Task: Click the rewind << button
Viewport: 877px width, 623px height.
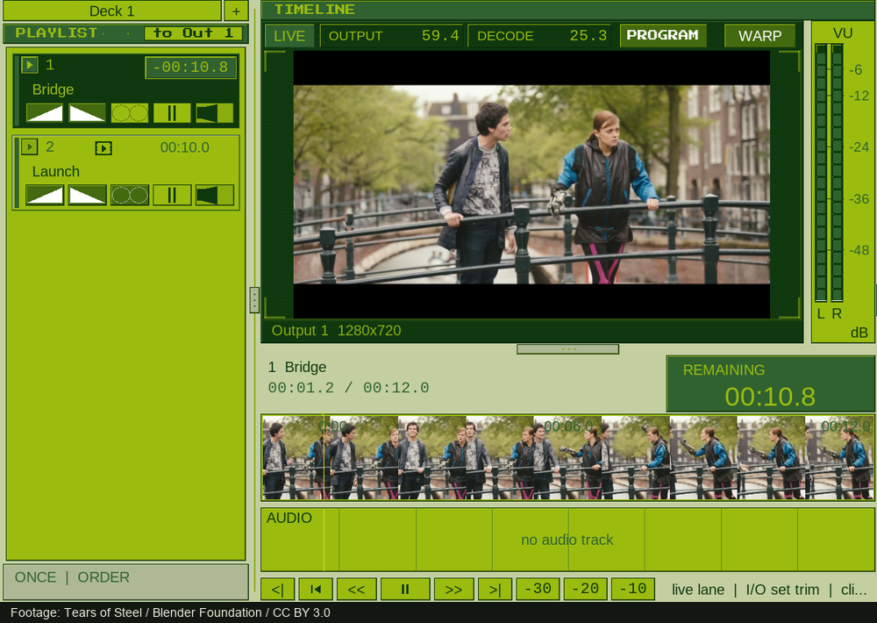Action: [x=356, y=590]
